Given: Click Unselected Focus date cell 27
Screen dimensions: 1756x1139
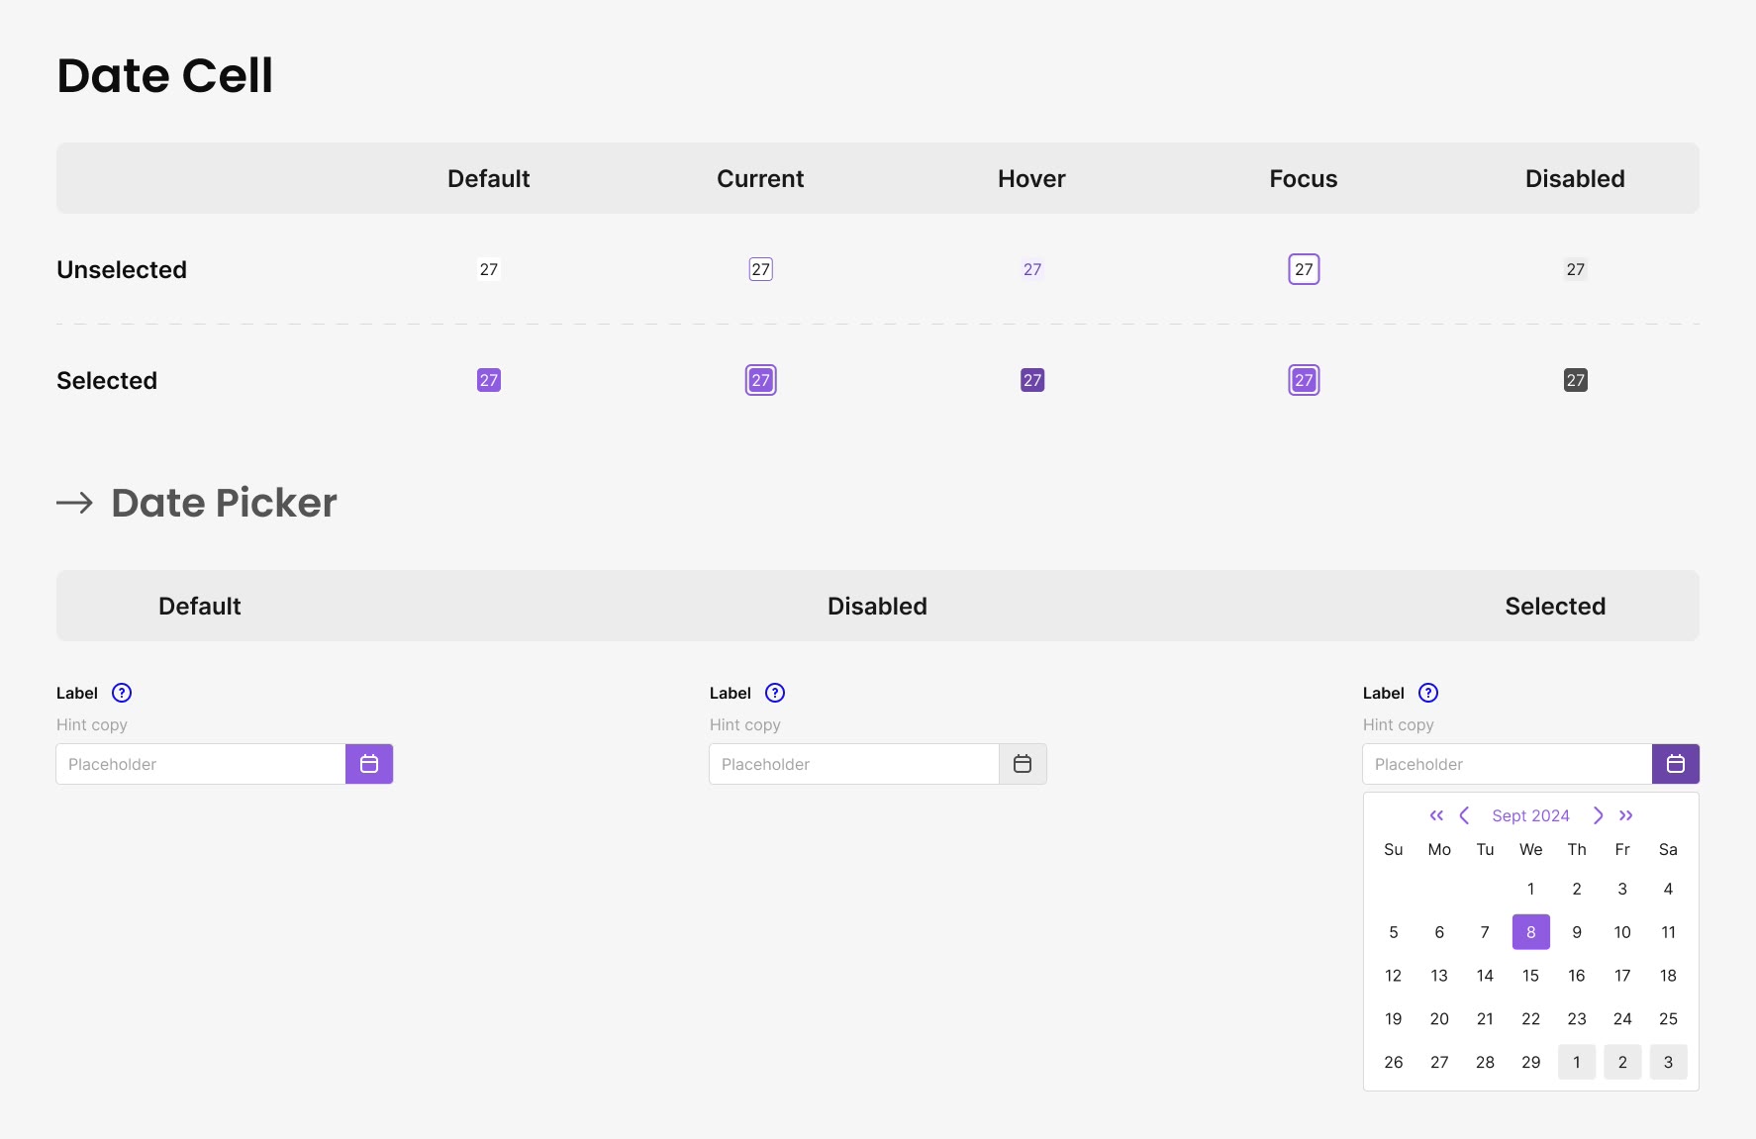Looking at the screenshot, I should coord(1304,269).
